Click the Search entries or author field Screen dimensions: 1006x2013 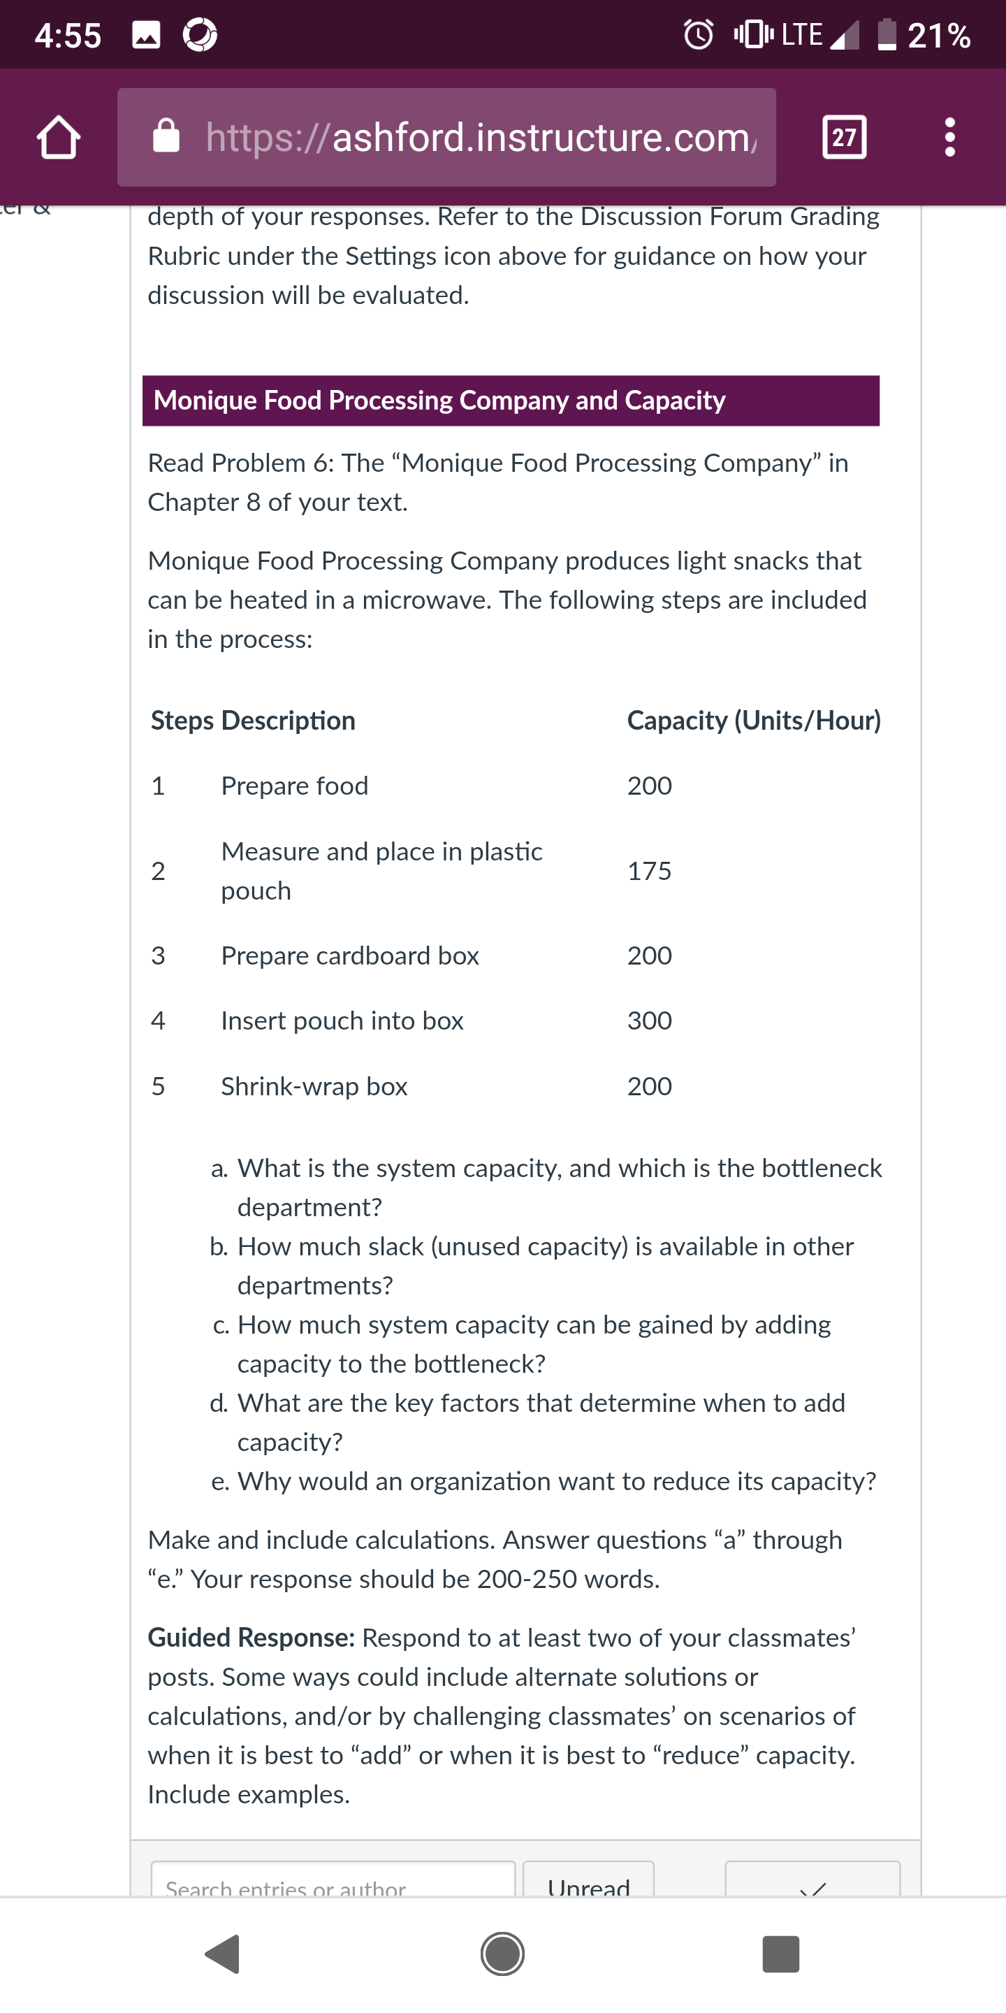(333, 1879)
